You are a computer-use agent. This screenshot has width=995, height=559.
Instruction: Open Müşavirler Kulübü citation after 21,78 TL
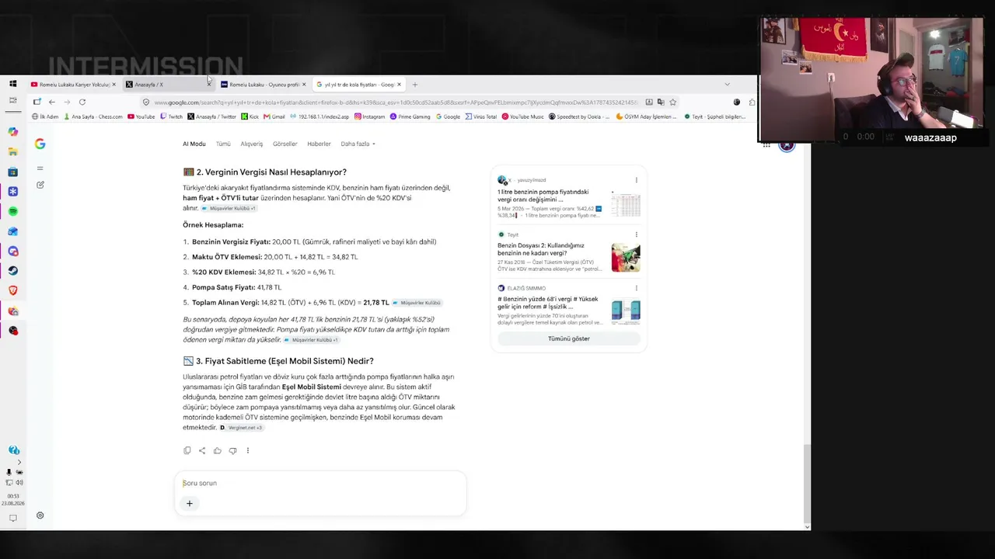[x=417, y=303]
